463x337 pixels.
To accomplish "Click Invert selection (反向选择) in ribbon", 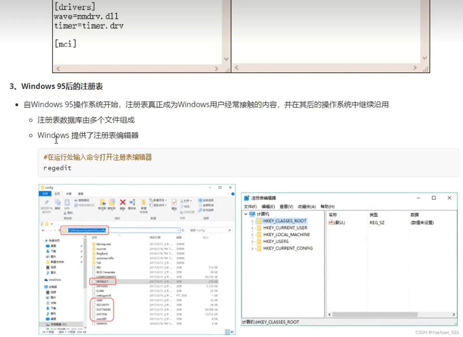I will [206, 210].
